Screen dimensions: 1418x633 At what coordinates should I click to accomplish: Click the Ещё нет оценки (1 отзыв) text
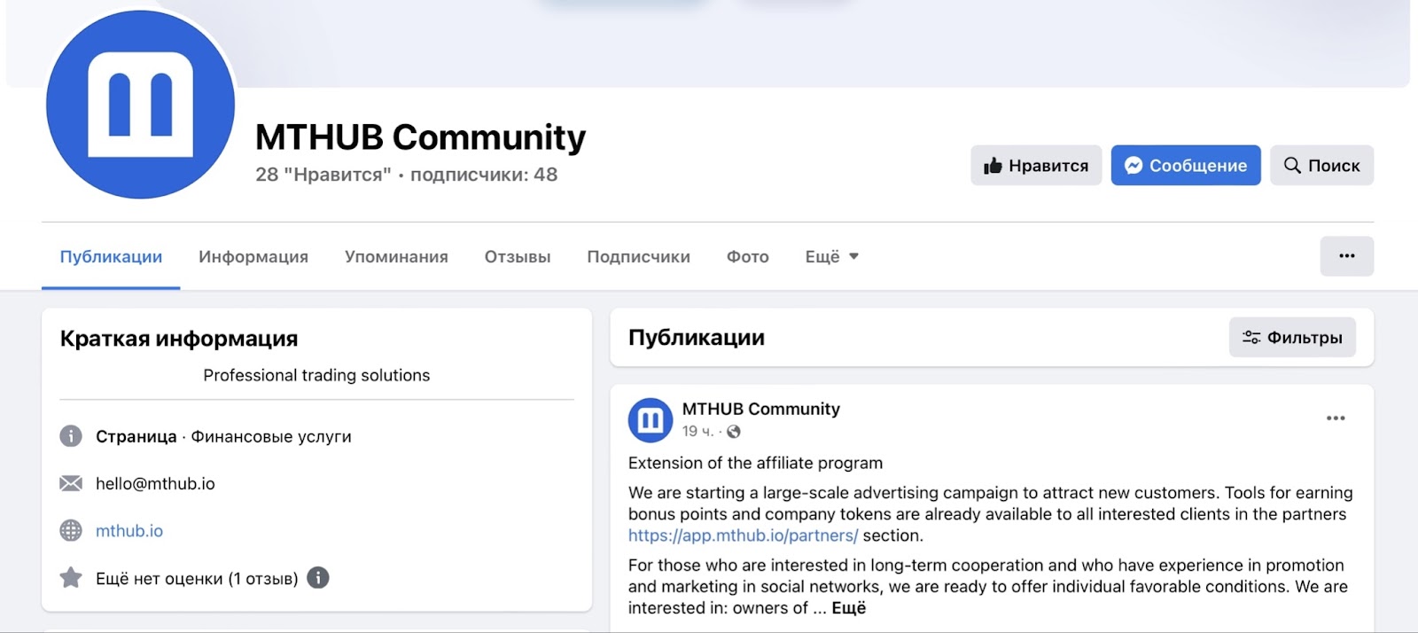pos(197,579)
